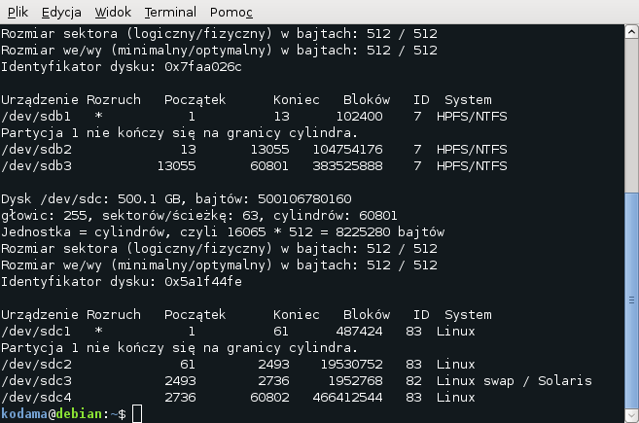Click the terminal cursor at the prompt
Viewport: 639px width, 423px height.
pyautogui.click(x=137, y=414)
